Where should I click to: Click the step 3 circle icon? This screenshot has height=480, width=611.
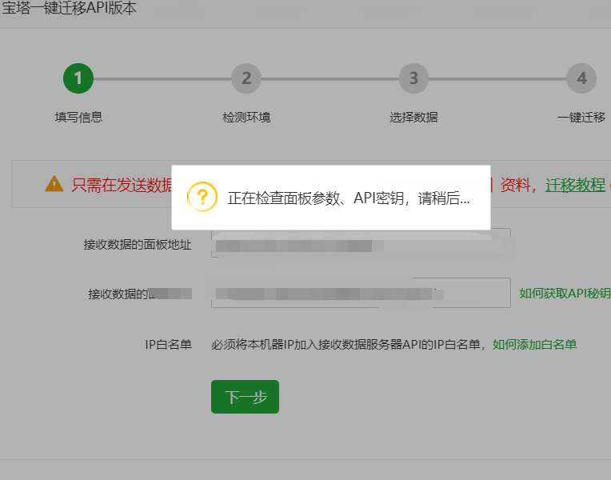413,78
